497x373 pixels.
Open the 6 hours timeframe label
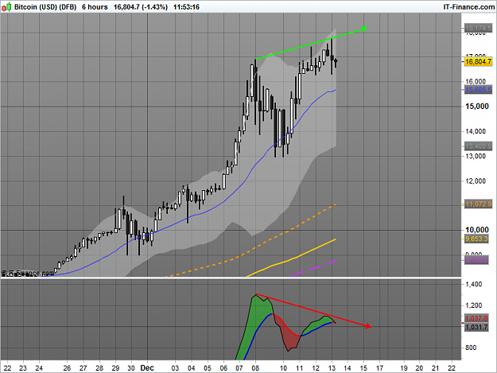[x=95, y=7]
